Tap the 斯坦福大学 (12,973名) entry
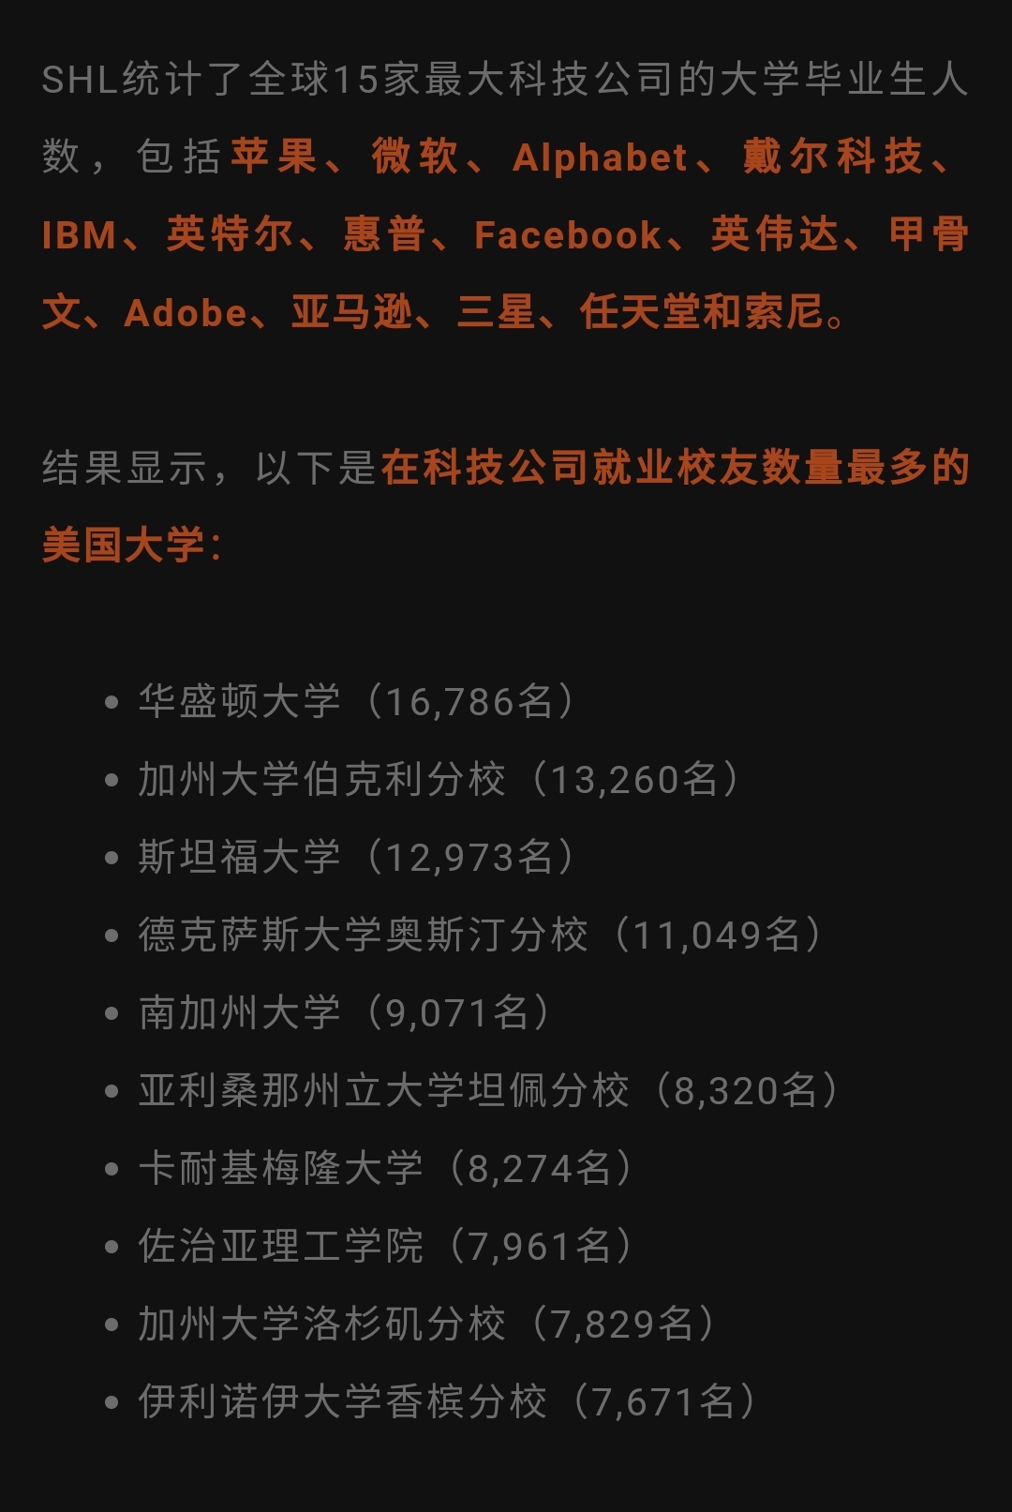 (x=356, y=857)
